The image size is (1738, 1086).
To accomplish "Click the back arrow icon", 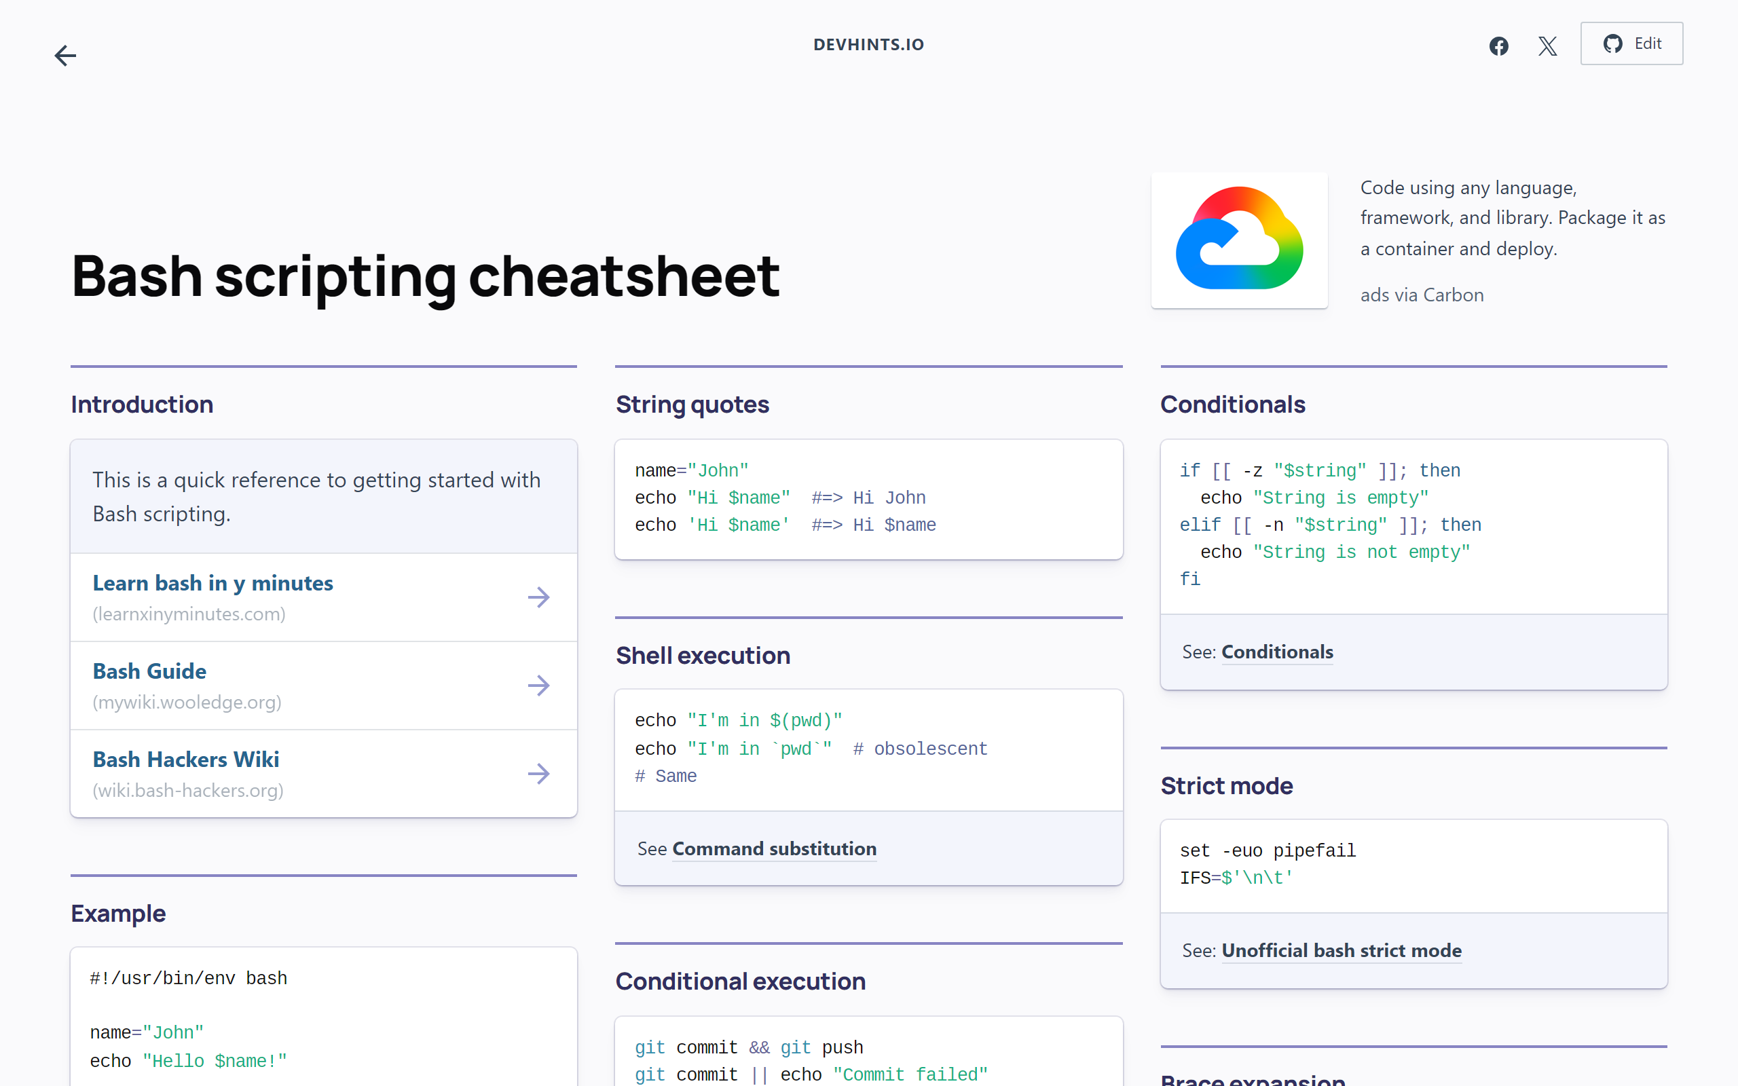I will (x=65, y=55).
